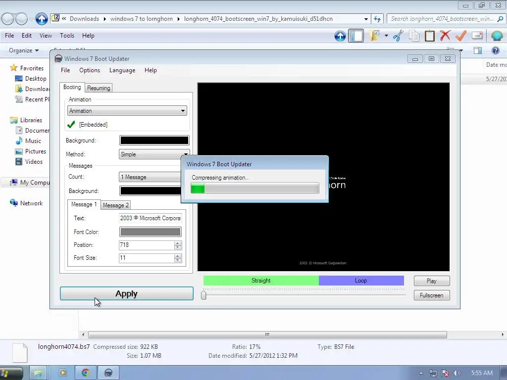The image size is (507, 380).
Task: Click the teal shell icon in toolbar
Action: tap(497, 36)
